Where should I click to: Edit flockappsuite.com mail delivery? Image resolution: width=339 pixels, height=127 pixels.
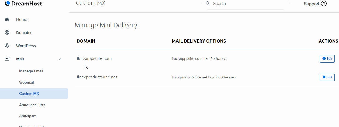327,59
